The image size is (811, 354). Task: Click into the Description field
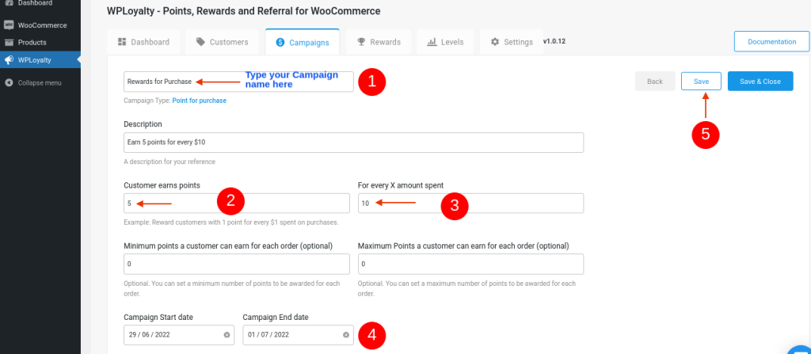pos(354,143)
